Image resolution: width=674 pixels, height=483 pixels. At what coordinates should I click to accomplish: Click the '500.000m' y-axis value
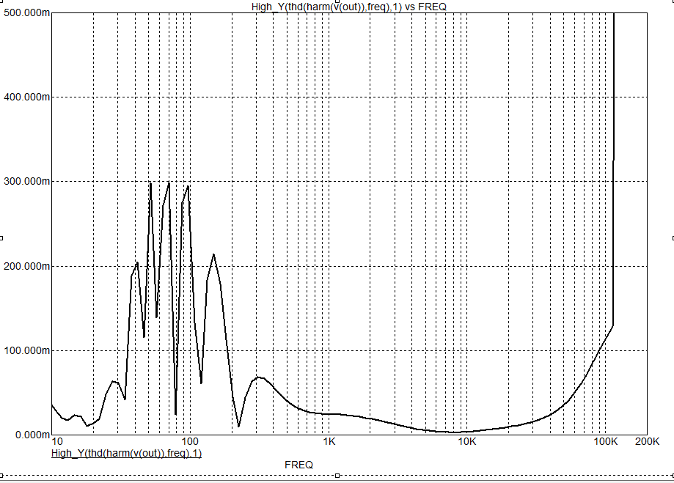point(26,12)
